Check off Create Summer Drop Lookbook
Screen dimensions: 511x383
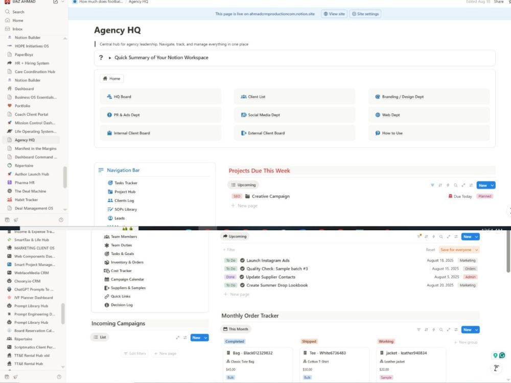point(242,285)
